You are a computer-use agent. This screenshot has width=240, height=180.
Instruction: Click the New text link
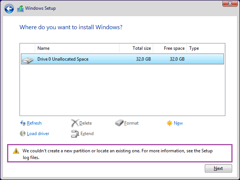coord(178,123)
